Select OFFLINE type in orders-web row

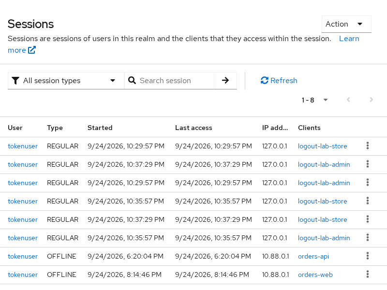point(61,275)
